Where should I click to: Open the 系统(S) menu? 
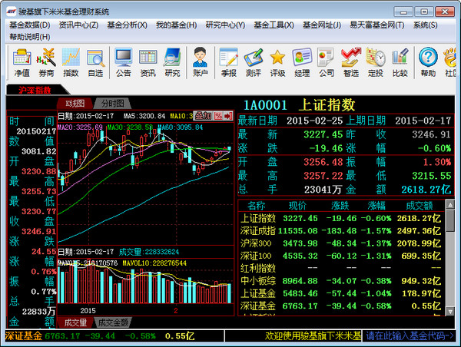pos(425,25)
